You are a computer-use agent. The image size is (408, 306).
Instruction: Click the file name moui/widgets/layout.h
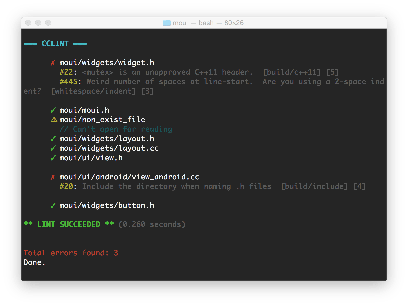pos(107,139)
